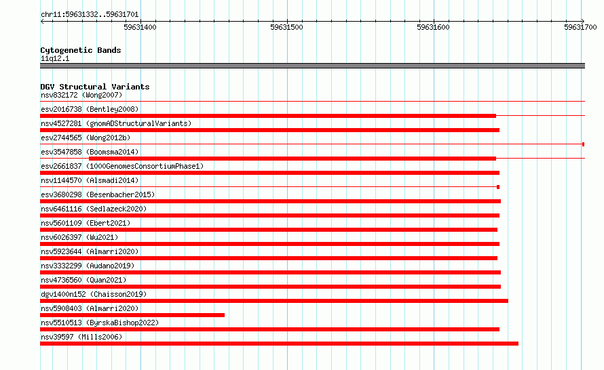Click the nsv832172 (Wong2007) variant label
The width and height of the screenshot is (604, 370).
click(x=81, y=95)
